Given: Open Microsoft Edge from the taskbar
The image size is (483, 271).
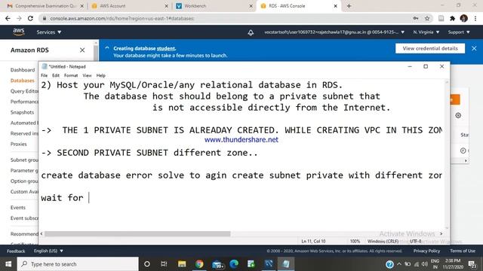Looking at the screenshot, I should [234, 264].
